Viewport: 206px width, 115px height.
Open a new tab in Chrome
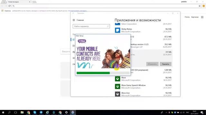click(x=34, y=2)
